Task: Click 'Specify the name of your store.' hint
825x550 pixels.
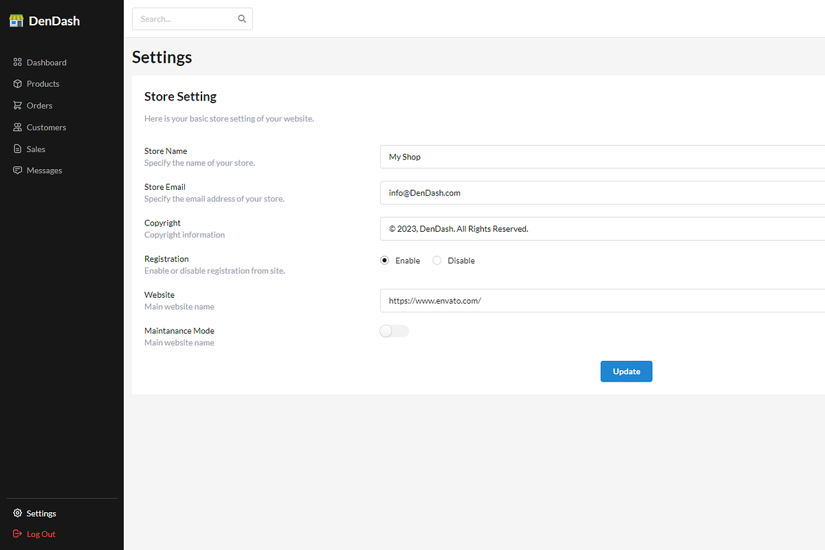Action: [x=199, y=163]
